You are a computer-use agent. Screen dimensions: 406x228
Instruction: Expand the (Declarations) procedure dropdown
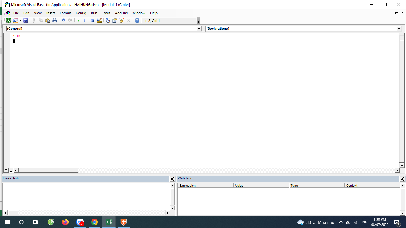pyautogui.click(x=399, y=29)
